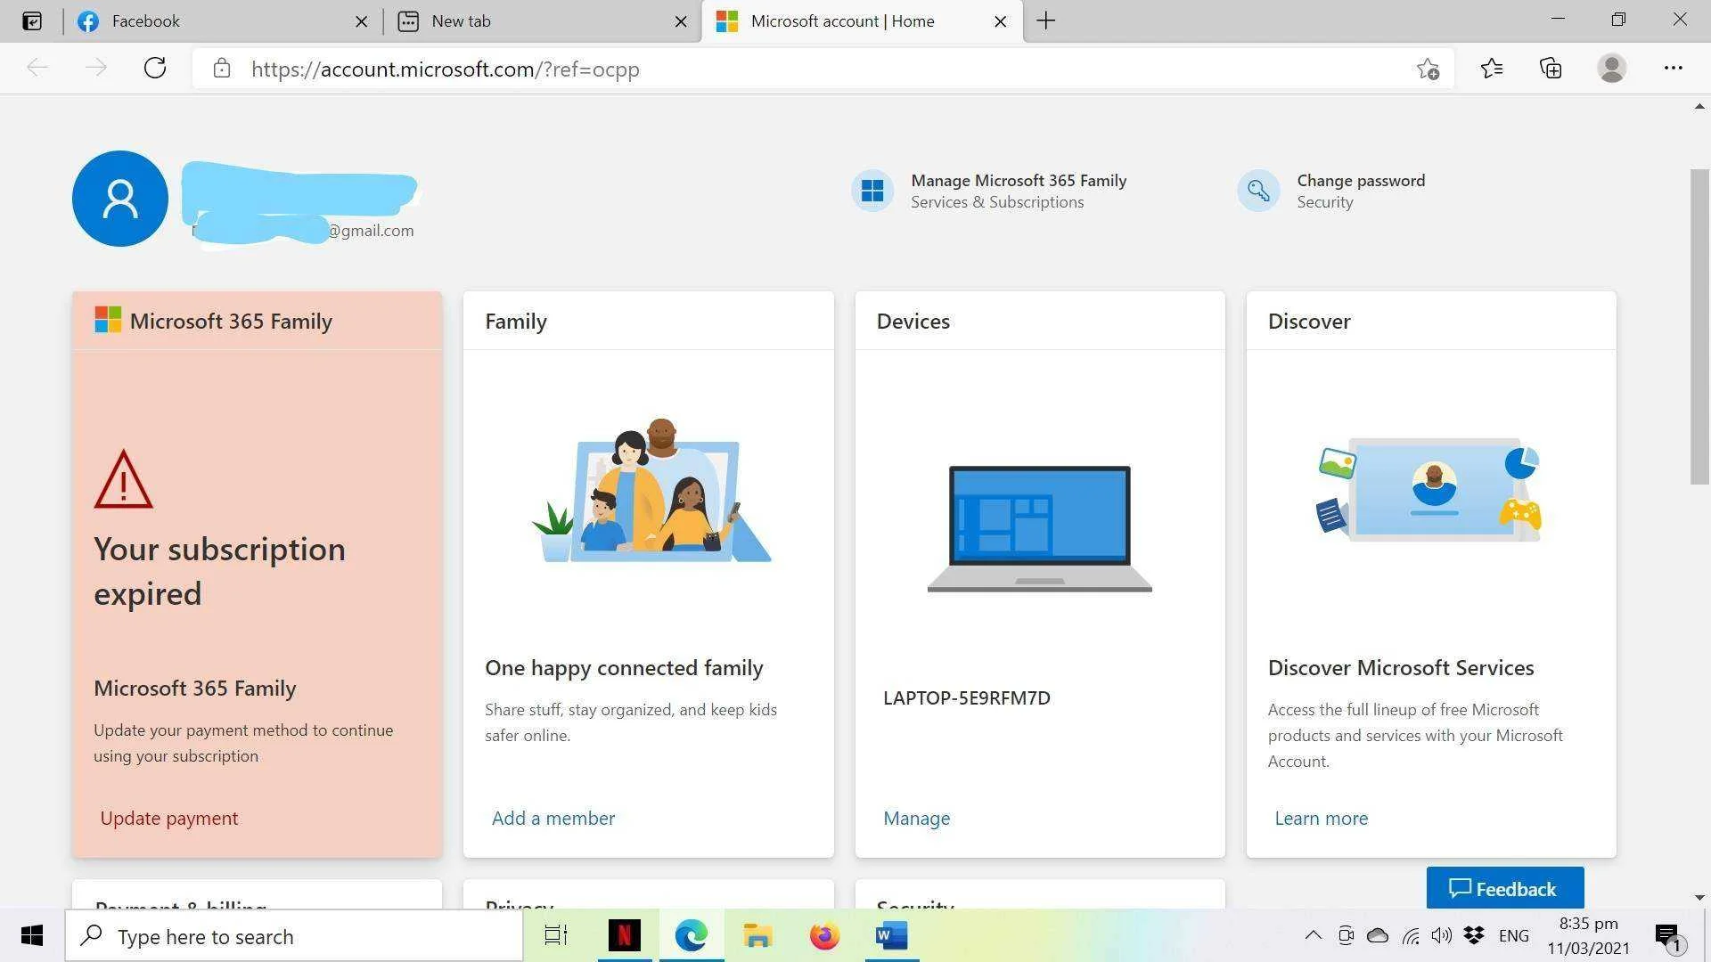Click the Change password key icon
Viewport: 1711px width, 962px height.
tap(1258, 191)
